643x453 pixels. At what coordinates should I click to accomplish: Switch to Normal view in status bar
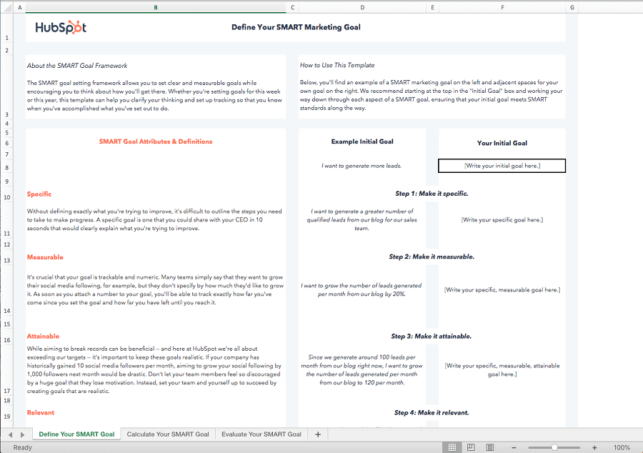[452, 447]
